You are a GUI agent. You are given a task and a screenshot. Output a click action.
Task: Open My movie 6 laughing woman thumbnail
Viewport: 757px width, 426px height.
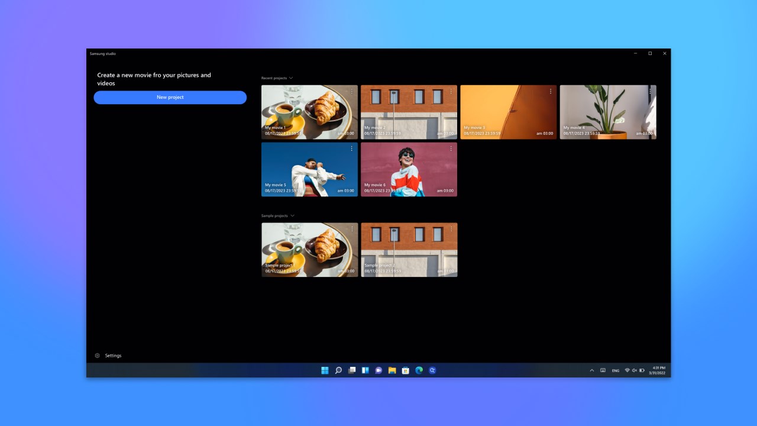coord(409,169)
